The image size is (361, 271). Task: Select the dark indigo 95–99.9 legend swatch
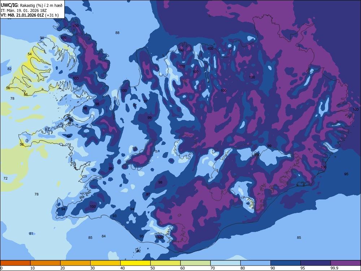316,263
